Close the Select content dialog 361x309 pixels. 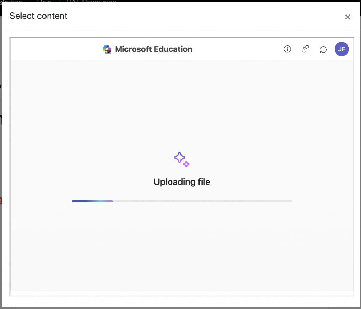pyautogui.click(x=348, y=17)
